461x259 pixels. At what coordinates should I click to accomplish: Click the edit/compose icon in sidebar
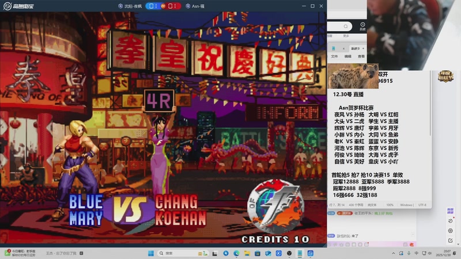point(451,241)
